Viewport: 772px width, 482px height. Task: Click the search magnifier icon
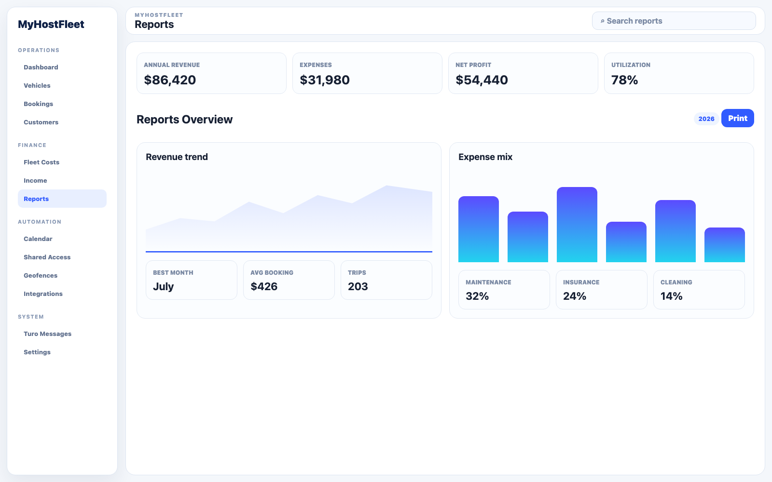click(x=602, y=21)
